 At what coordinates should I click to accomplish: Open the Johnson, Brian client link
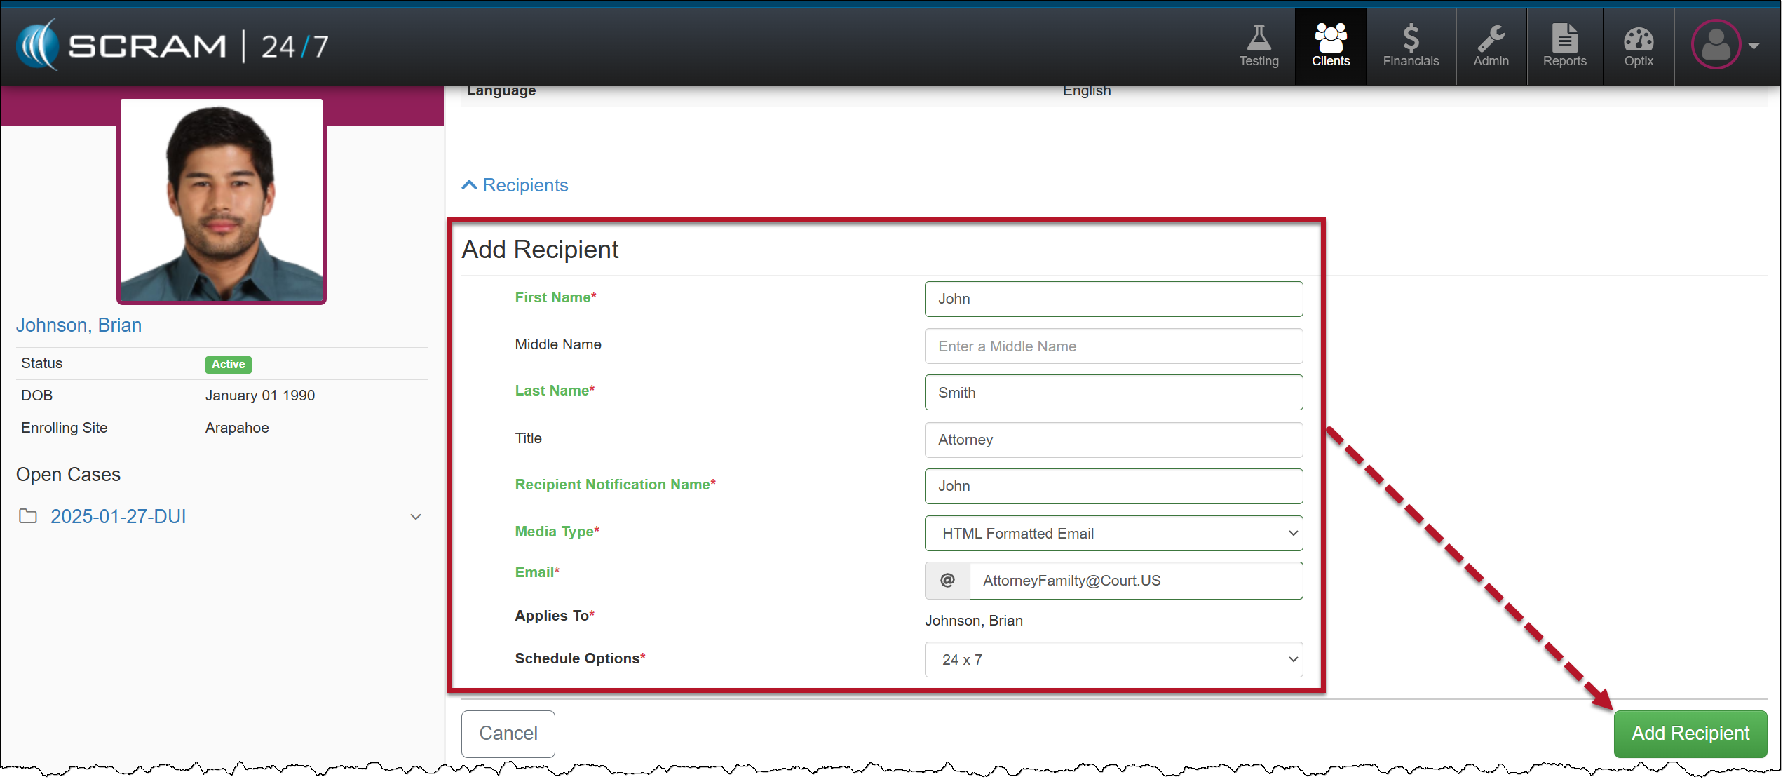coord(79,325)
